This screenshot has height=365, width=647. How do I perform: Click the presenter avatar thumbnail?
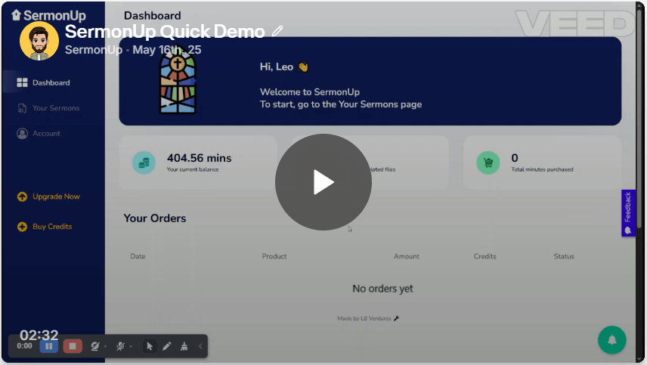(39, 41)
